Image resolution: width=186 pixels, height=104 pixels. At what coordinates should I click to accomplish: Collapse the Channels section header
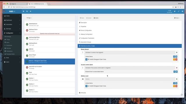(130, 46)
